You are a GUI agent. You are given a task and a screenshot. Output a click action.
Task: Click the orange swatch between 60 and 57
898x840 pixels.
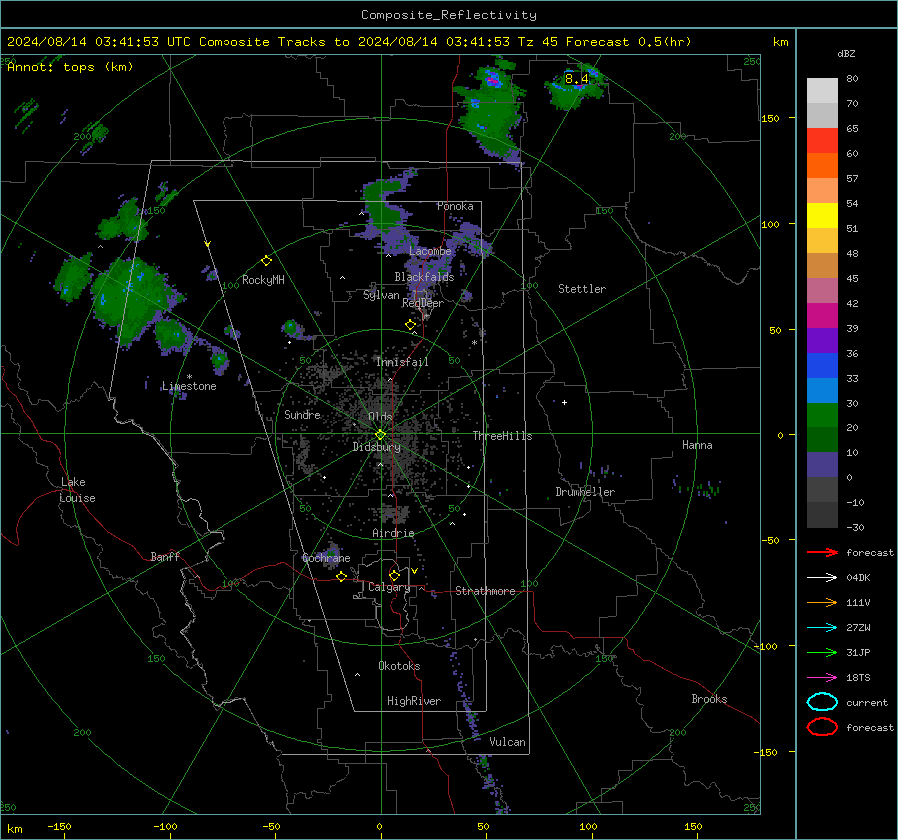coord(822,166)
